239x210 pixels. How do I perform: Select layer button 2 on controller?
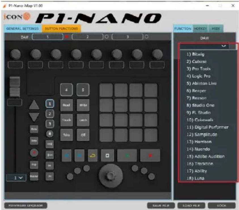coord(50,114)
